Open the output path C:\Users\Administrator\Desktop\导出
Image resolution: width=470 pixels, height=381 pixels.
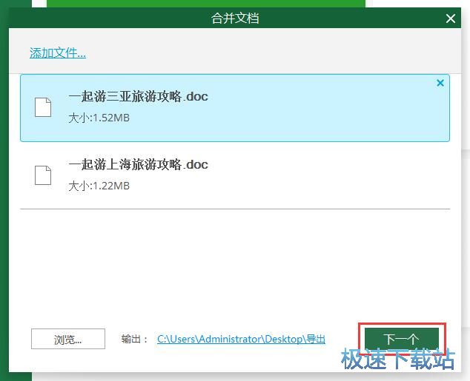(x=241, y=339)
